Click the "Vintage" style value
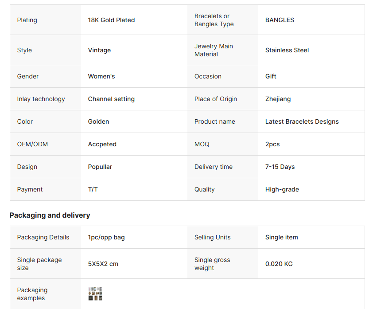 coord(99,50)
